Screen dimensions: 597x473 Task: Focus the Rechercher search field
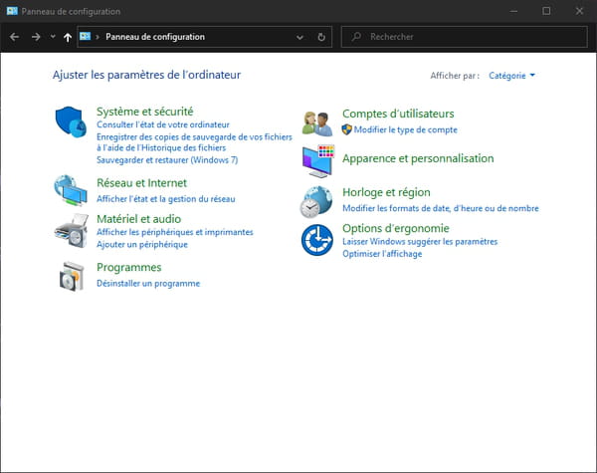[x=464, y=37]
